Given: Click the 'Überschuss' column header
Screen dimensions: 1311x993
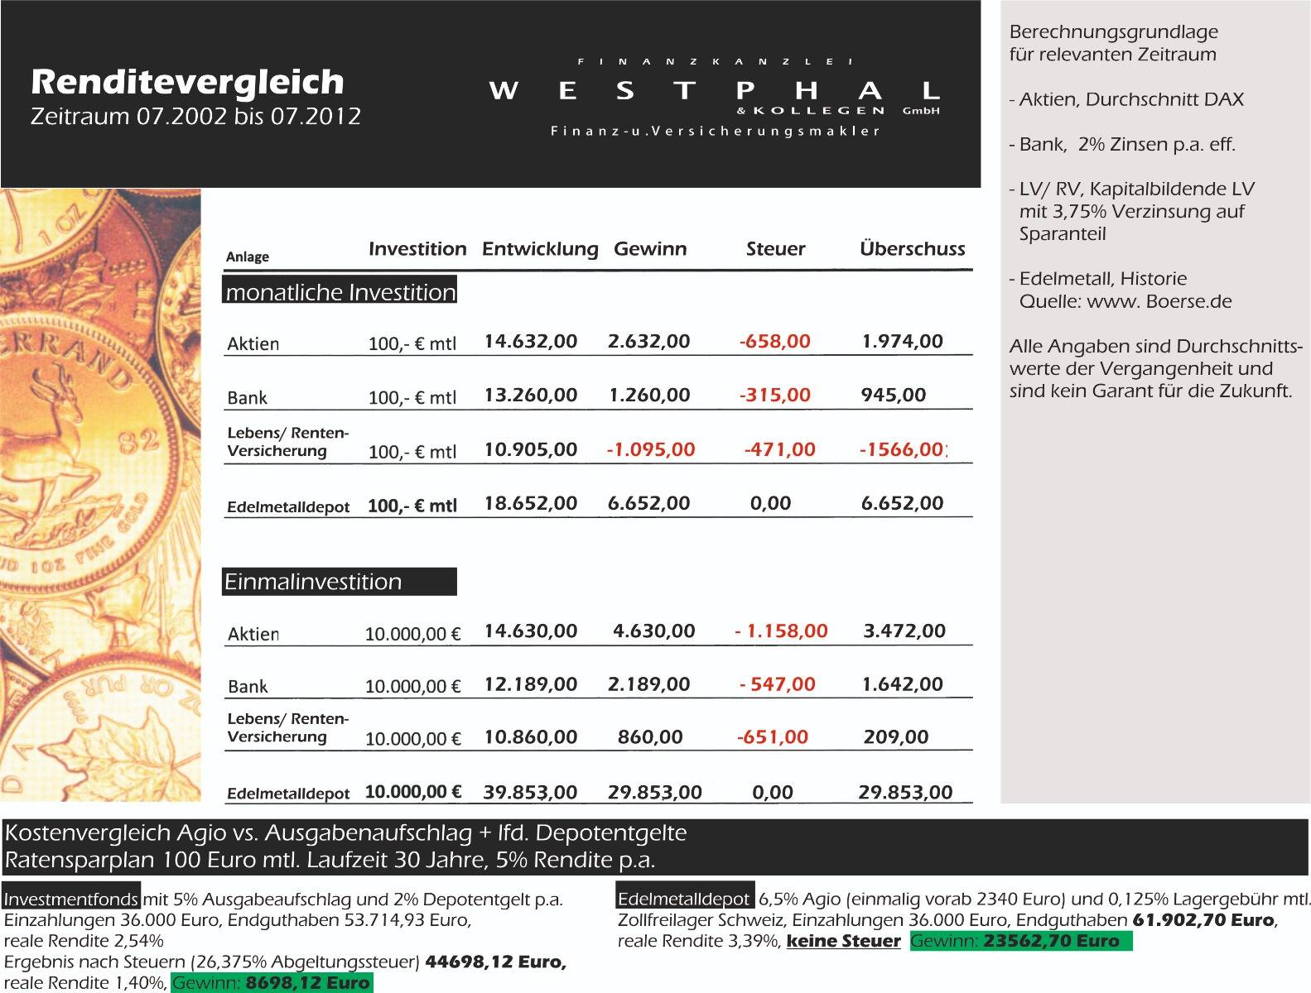Looking at the screenshot, I should [x=912, y=249].
